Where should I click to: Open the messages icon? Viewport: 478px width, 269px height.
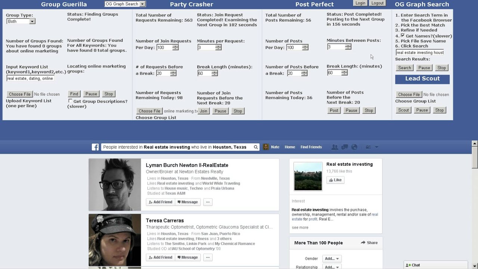345,147
